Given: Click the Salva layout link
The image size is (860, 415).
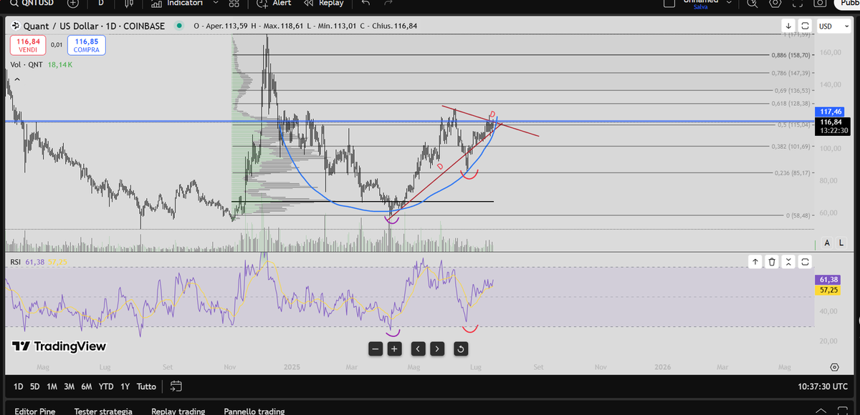Looking at the screenshot, I should point(701,6).
